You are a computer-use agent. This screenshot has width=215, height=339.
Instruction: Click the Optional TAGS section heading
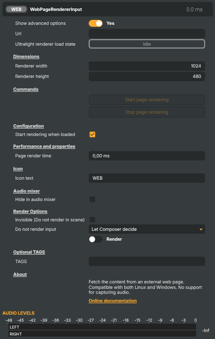29,252
